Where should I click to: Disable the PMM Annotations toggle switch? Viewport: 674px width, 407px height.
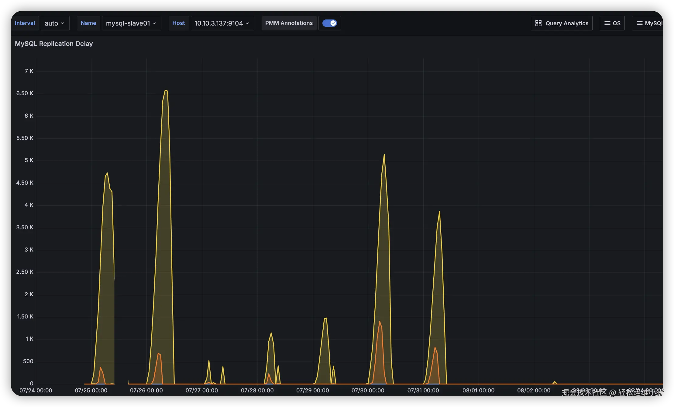[329, 23]
